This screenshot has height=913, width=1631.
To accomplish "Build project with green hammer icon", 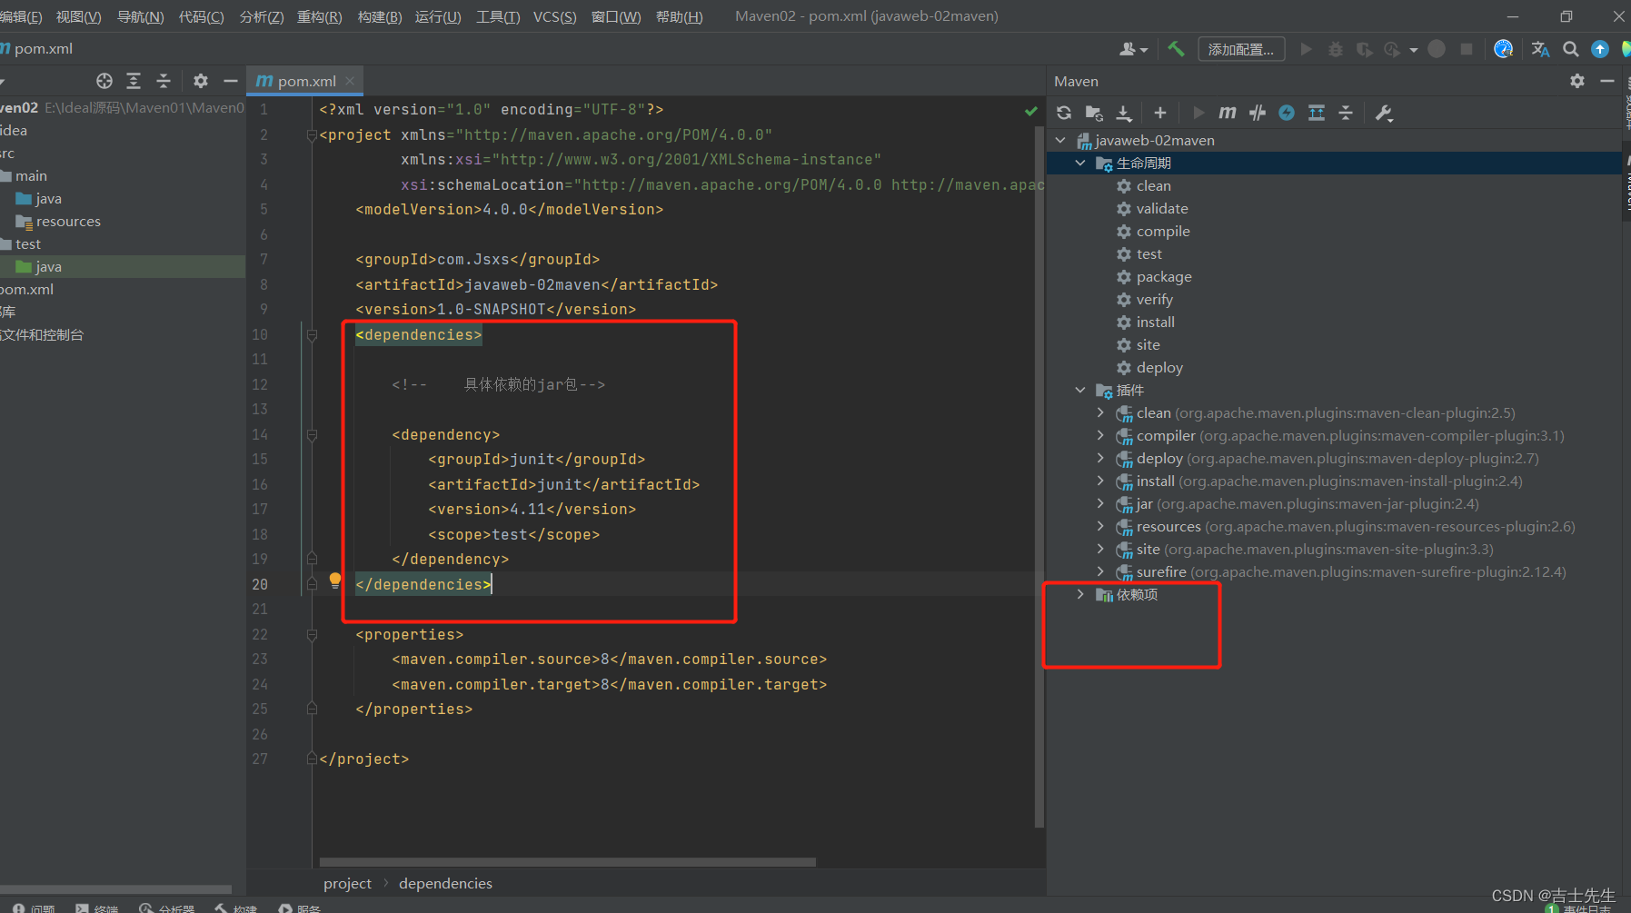I will pos(1176,49).
